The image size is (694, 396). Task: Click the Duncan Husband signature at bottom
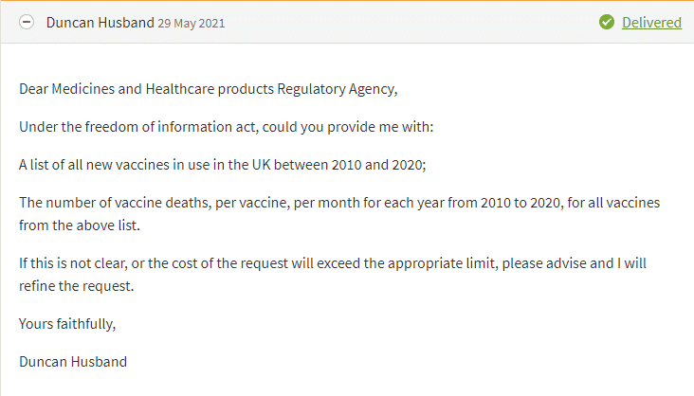(x=73, y=362)
